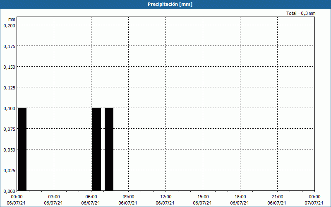Select the 12:00 time label
This screenshot has height=207, width=331.
tap(166, 197)
